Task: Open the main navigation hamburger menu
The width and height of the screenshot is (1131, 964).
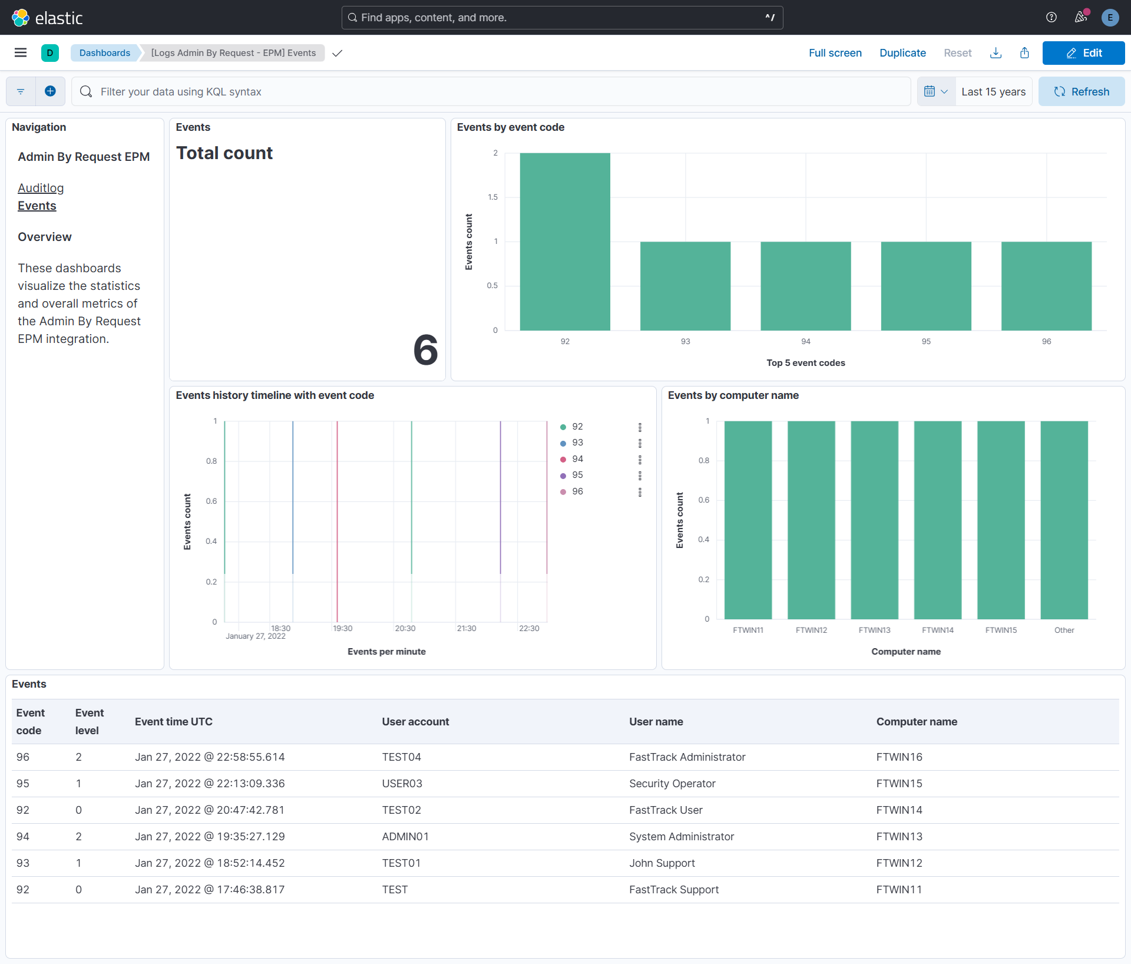Action: [x=21, y=53]
